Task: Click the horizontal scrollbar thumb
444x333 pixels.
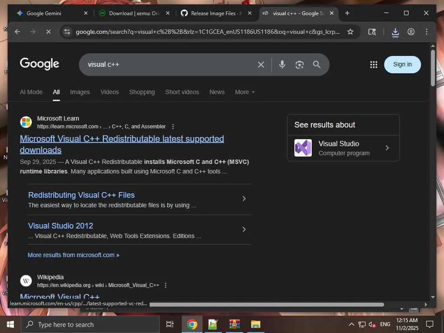Action: click(x=267, y=304)
